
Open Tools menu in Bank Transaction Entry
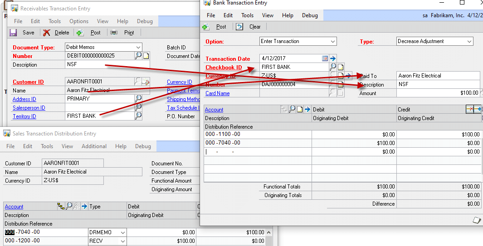click(x=247, y=15)
